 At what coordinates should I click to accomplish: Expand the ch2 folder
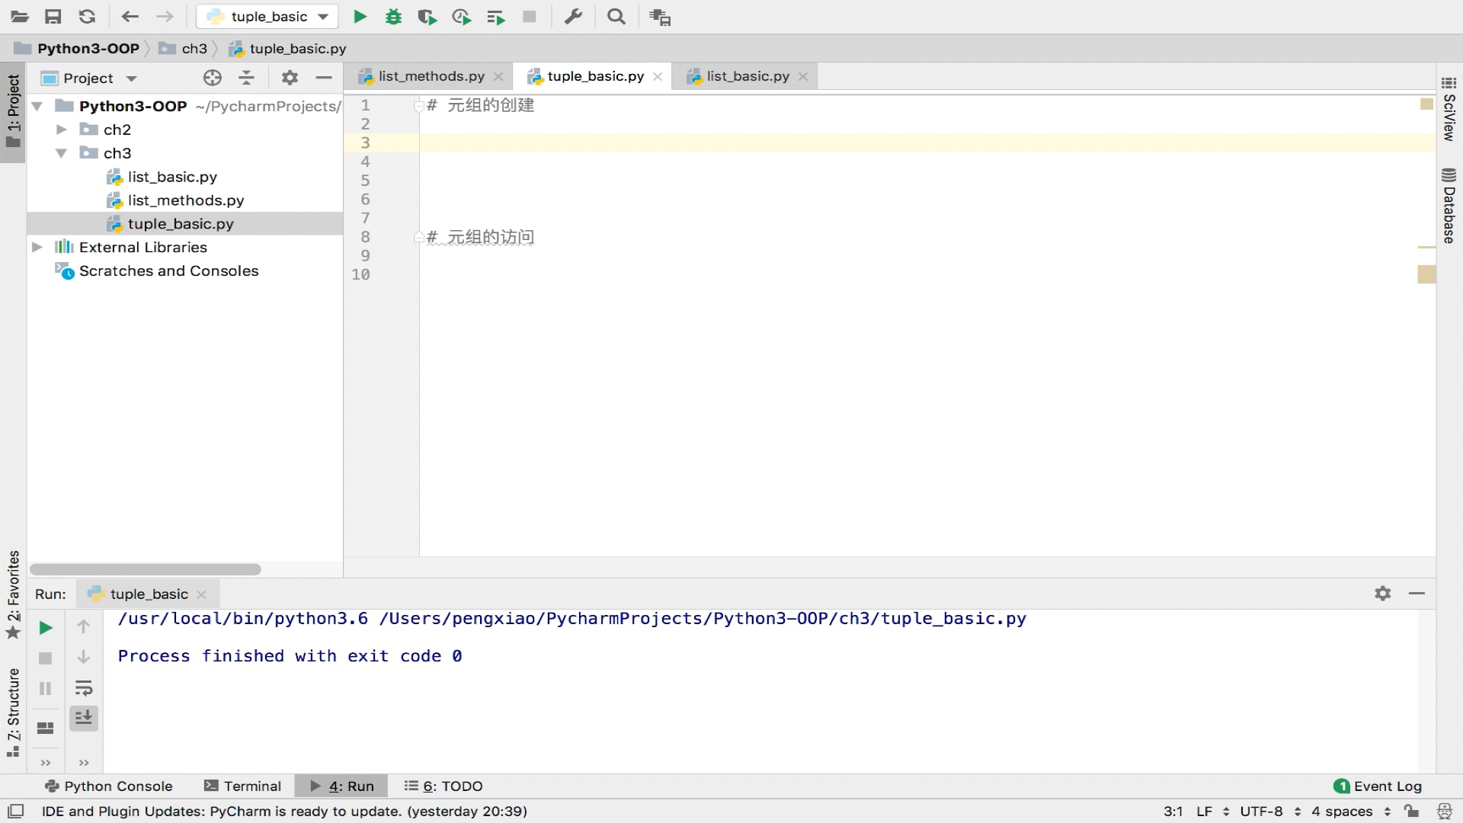(62, 130)
